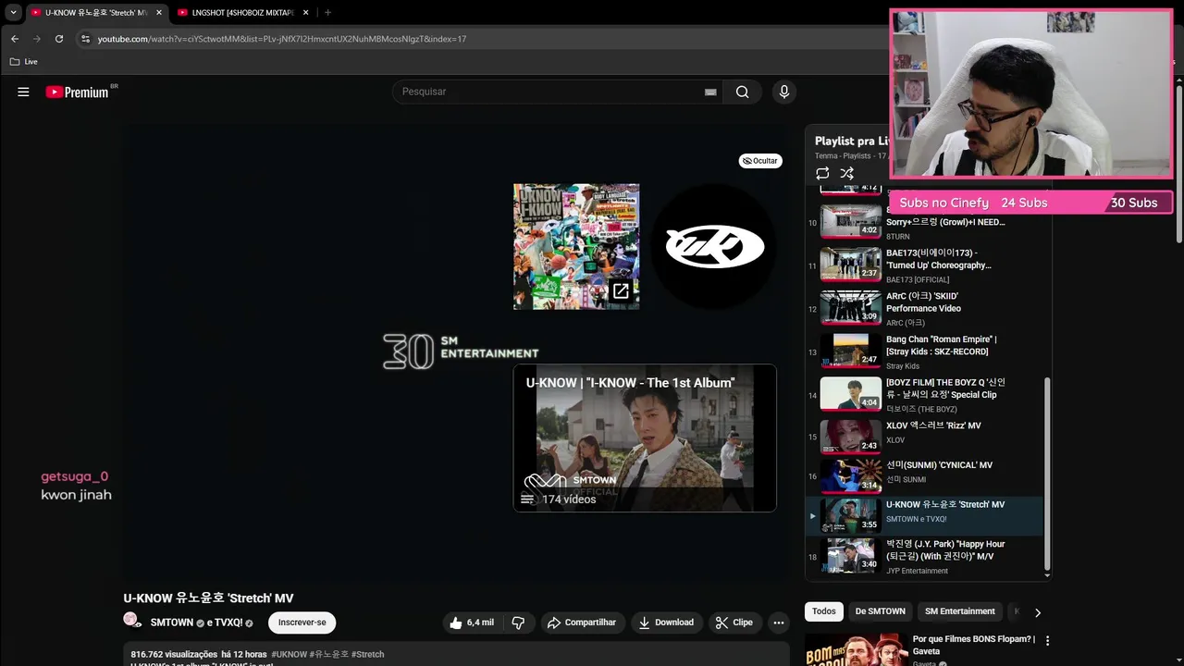Hide end screen cards with Ocultar
This screenshot has width=1184, height=666.
pos(760,161)
